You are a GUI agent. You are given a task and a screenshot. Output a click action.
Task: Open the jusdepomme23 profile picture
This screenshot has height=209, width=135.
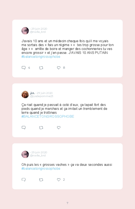coord(25,94)
